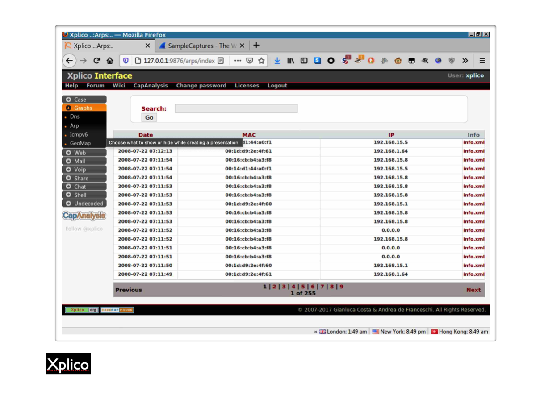Expand the Web section in sidebar
The image size is (536, 399).
point(84,153)
